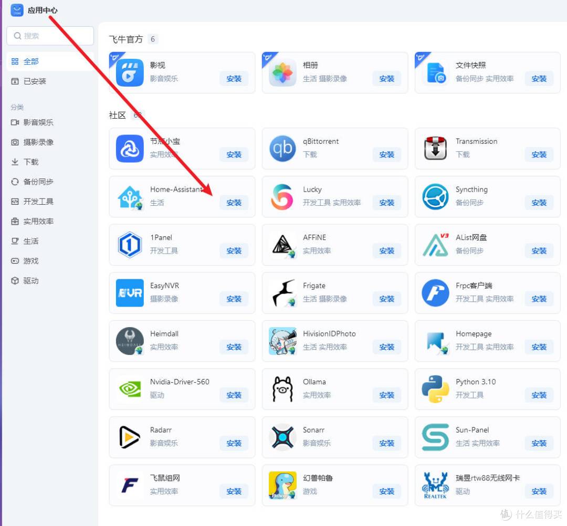This screenshot has height=526, width=567.
Task: Install 幻兽帕鲁
Action: click(386, 491)
